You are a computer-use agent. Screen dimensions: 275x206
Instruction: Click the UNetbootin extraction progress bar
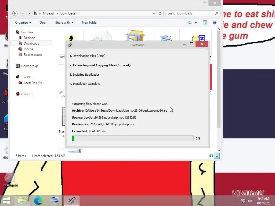(x=133, y=138)
